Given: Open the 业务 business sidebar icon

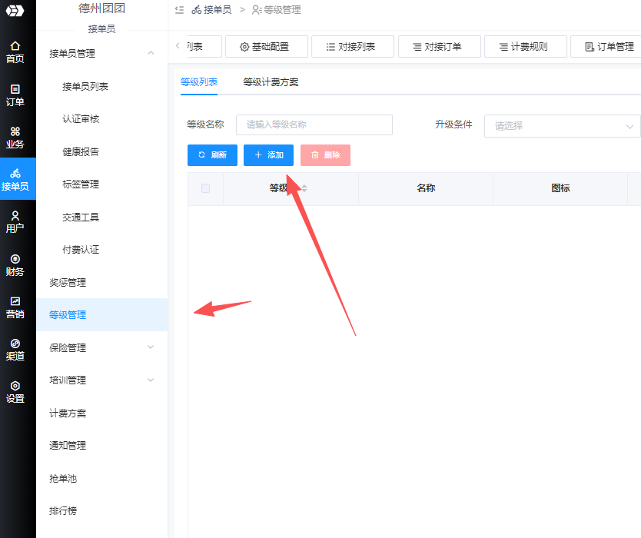Looking at the screenshot, I should coord(15,137).
